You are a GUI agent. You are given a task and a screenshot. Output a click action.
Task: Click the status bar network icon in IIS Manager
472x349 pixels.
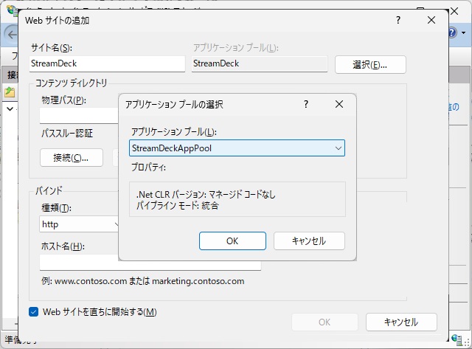point(456,339)
